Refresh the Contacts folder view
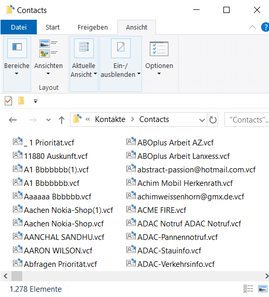This screenshot has height=297, width=269. pos(213,120)
